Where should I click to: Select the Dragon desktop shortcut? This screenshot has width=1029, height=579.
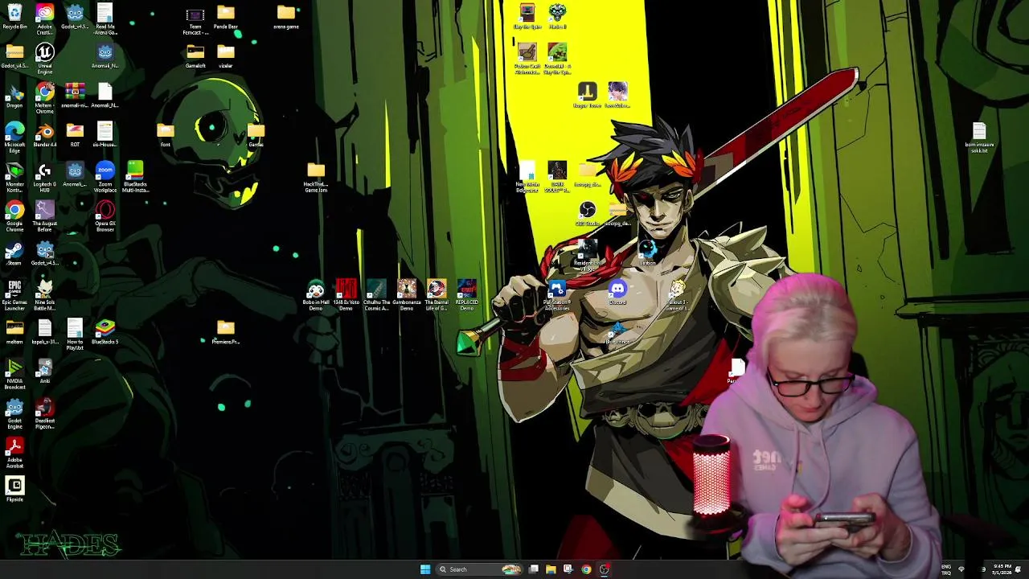14,96
